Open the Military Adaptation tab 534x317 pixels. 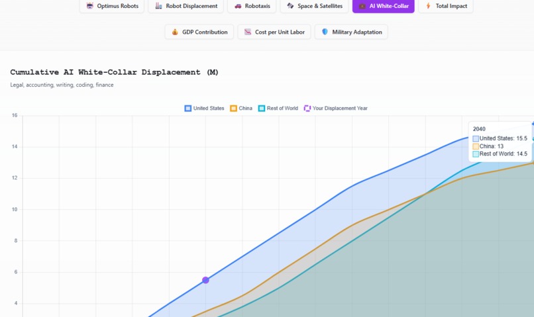coord(351,32)
